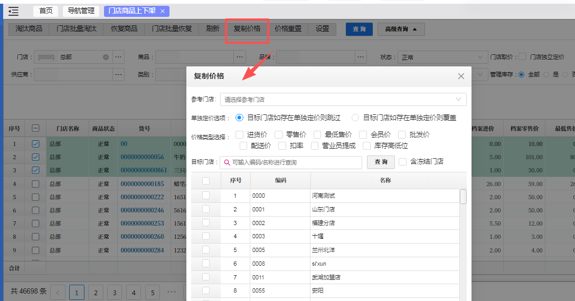Click 刷新 toolbar item
The image size is (575, 301).
(x=213, y=29)
